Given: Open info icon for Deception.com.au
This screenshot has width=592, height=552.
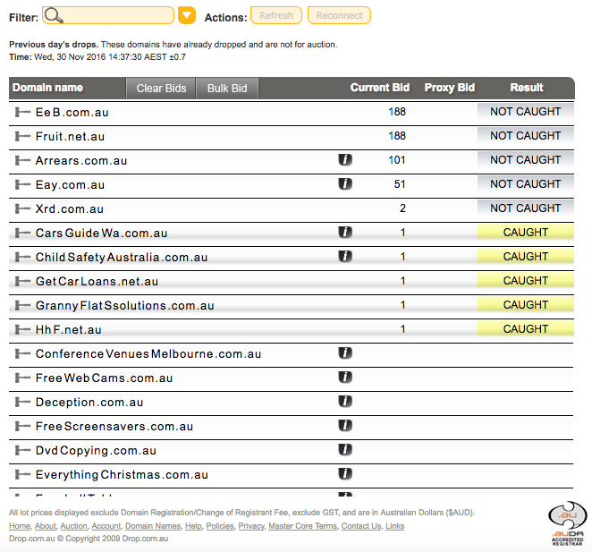Looking at the screenshot, I should pos(345,402).
